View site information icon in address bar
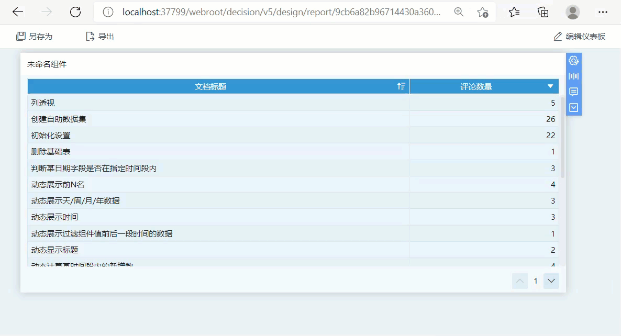This screenshot has width=621, height=336. [108, 12]
